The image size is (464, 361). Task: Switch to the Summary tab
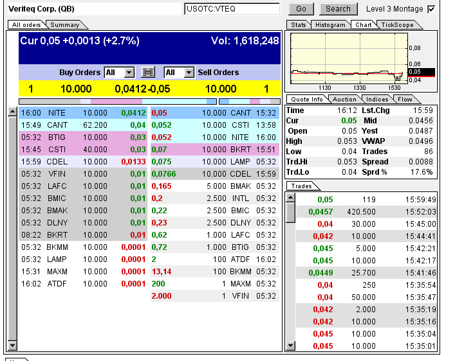point(65,25)
